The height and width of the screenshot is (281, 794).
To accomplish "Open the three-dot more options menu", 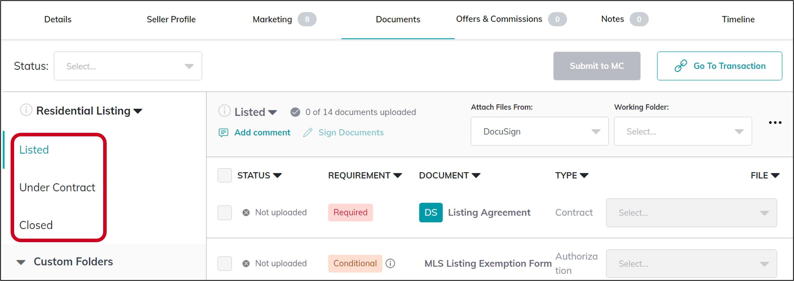I will click(x=775, y=123).
